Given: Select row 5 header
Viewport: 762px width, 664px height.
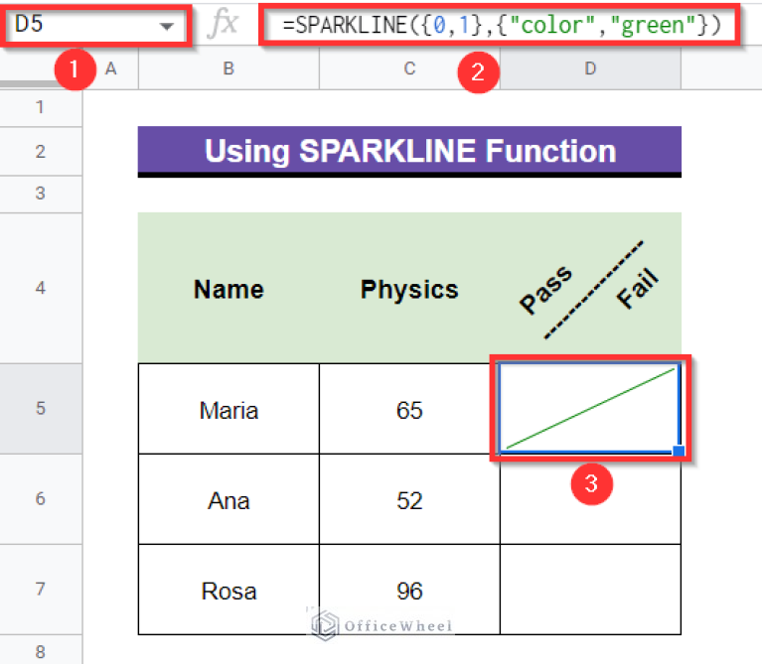Looking at the screenshot, I should (x=40, y=409).
